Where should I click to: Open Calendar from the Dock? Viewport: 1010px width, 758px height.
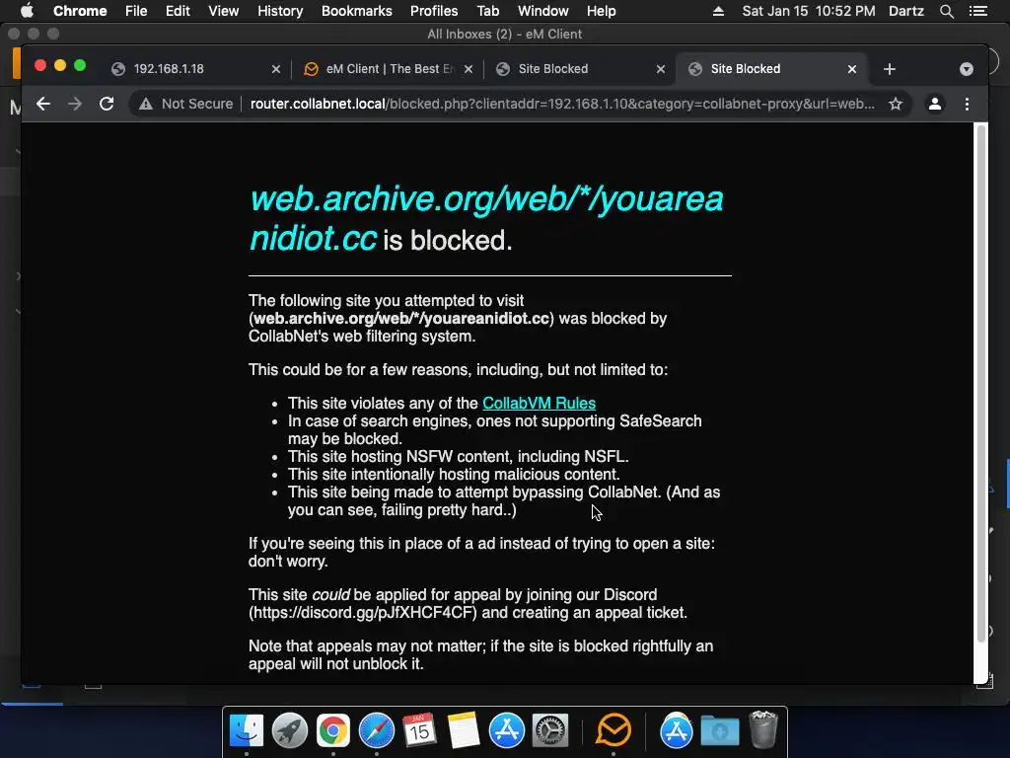(x=420, y=730)
